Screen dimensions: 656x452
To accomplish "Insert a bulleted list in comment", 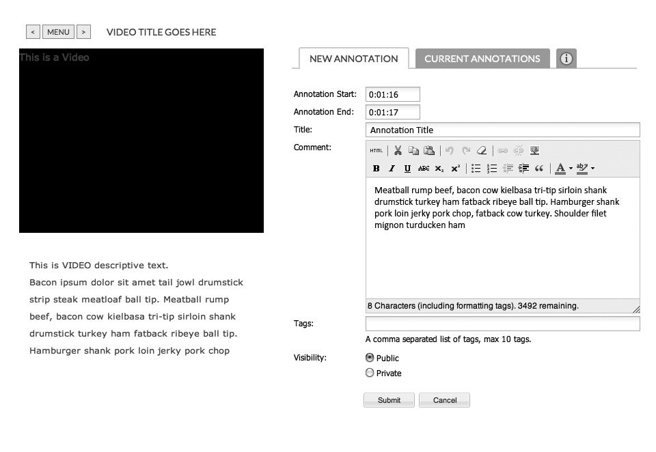I will (476, 169).
